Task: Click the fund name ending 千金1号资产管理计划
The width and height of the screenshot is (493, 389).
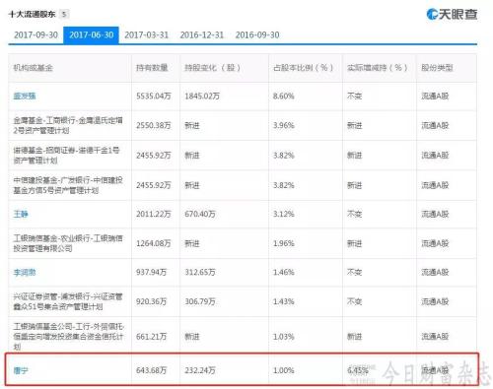Action: pyautogui.click(x=66, y=156)
